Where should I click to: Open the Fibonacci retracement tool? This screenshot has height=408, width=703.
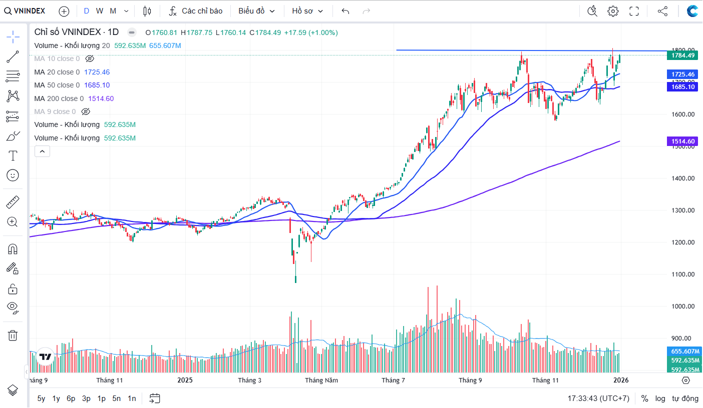tap(13, 76)
